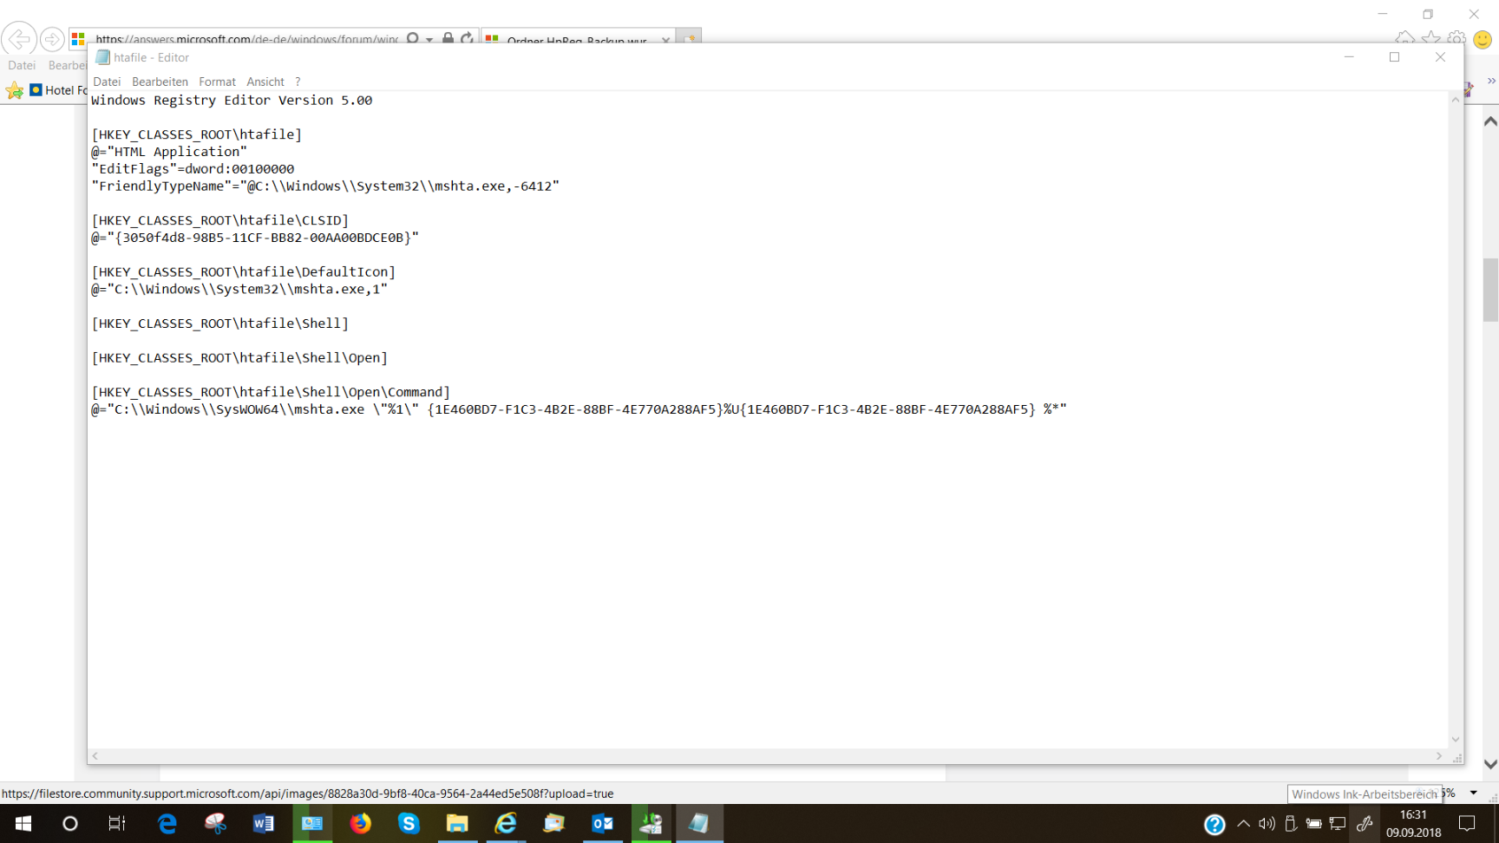
Task: Open the Bearbeiten menu in Editor
Action: tap(160, 82)
